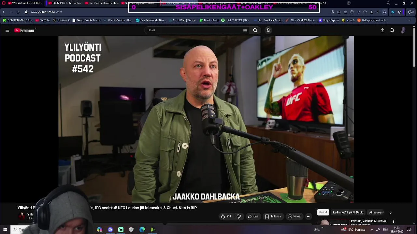Switch to The Craziest Bank Robbery tab
Image resolution: width=417 pixels, height=234 pixels.
point(102,3)
